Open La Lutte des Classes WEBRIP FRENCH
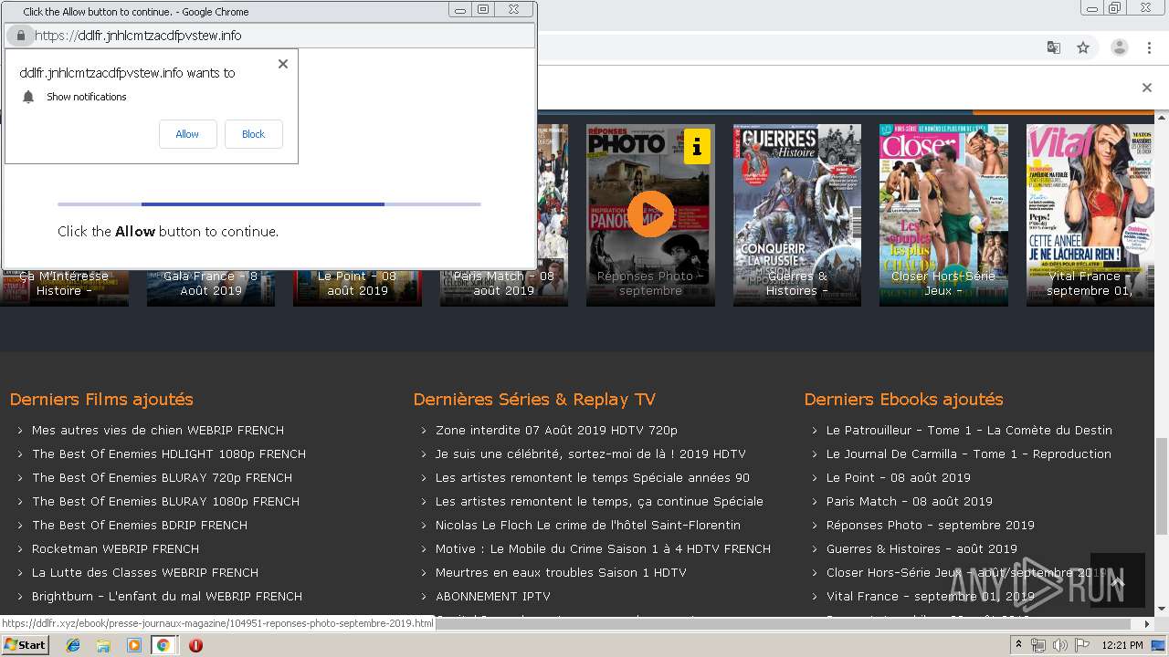 tap(145, 572)
